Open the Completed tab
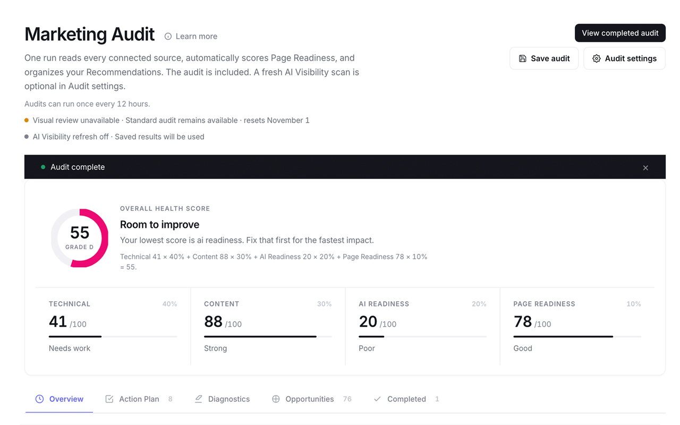The image size is (680, 425). [406, 399]
